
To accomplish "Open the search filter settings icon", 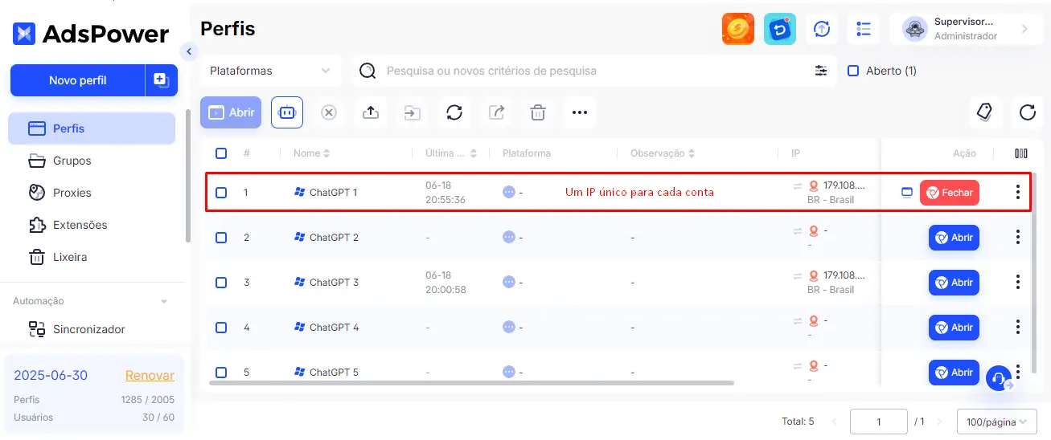I will [x=821, y=71].
